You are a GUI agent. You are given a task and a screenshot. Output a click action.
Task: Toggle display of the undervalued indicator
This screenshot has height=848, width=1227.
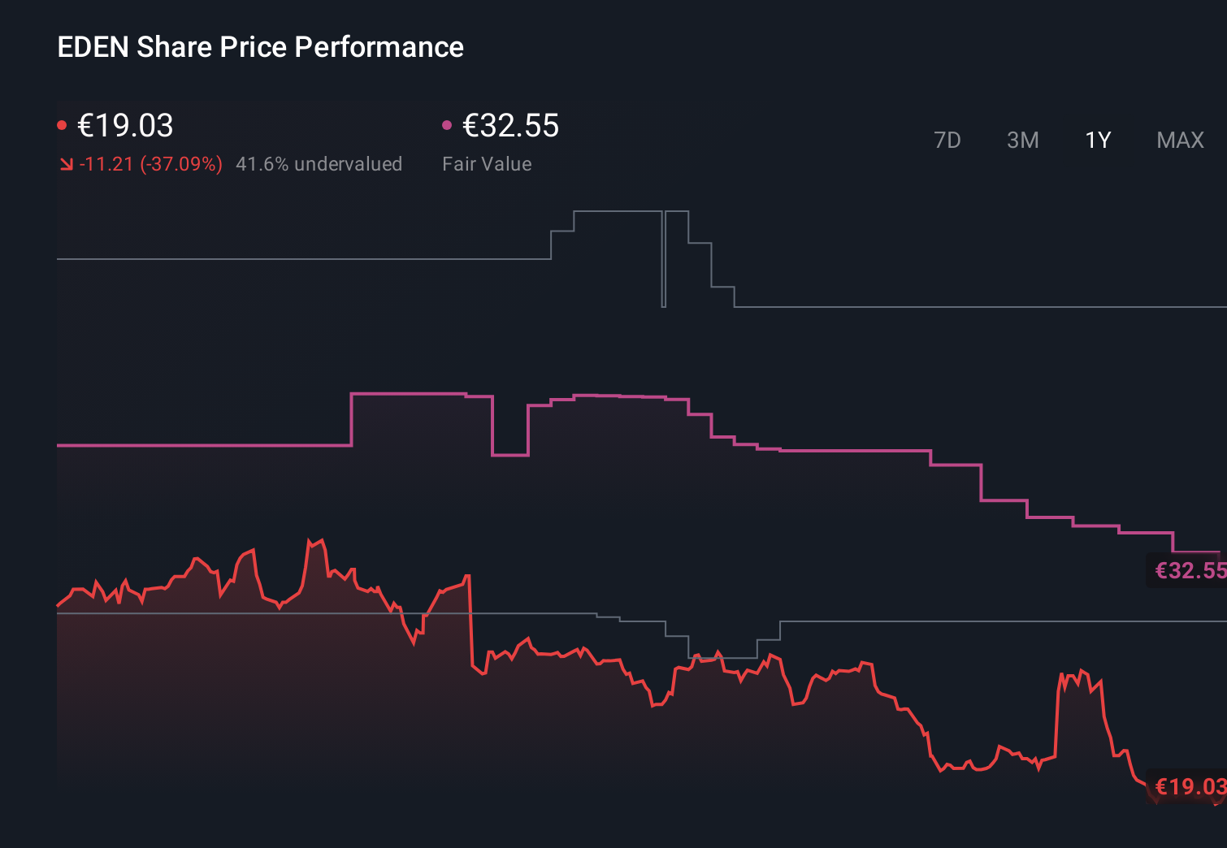click(x=319, y=163)
